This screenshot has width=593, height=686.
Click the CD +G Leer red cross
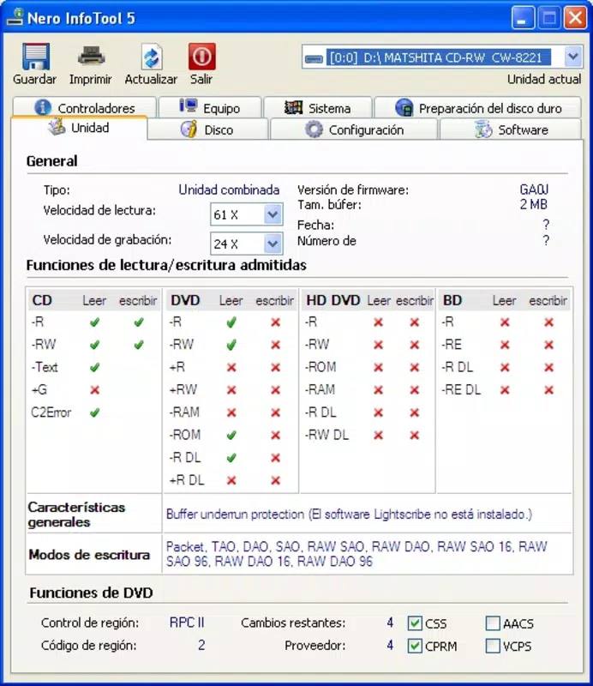click(x=94, y=390)
